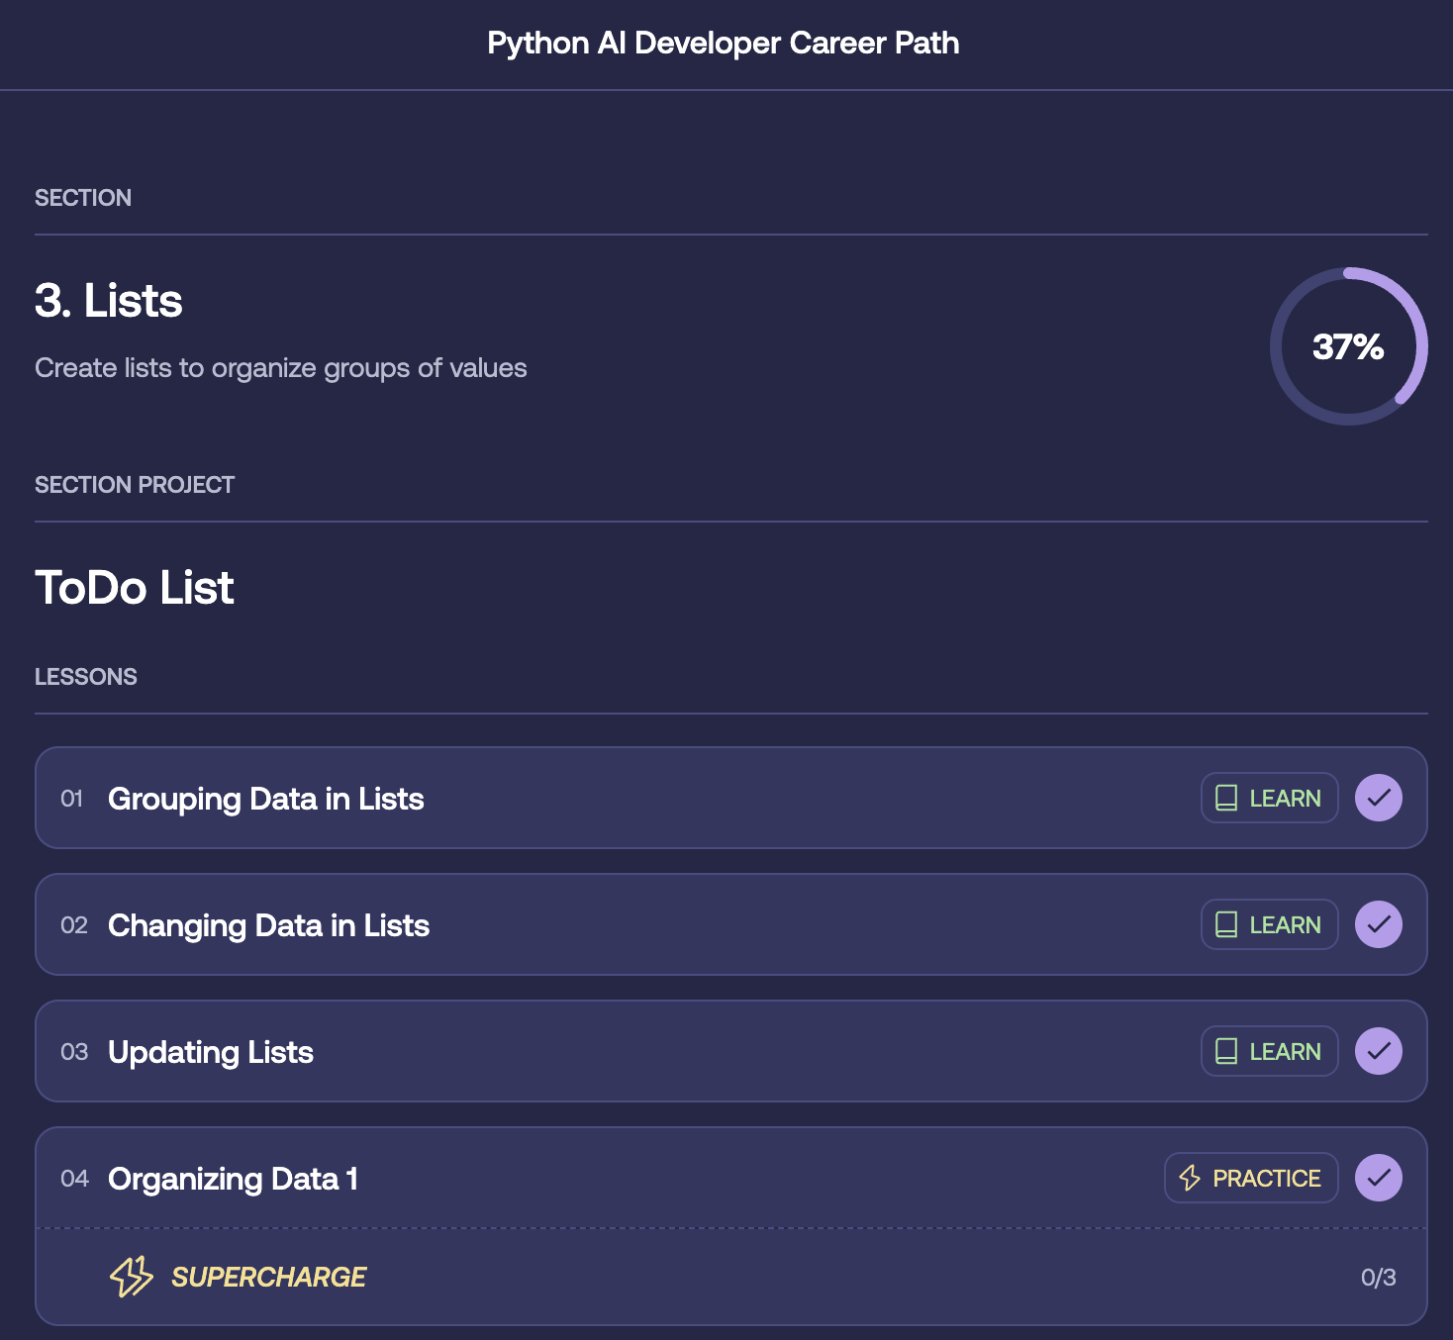Open the Grouping Data in Lists lesson
This screenshot has width=1453, height=1340.
pos(265,800)
